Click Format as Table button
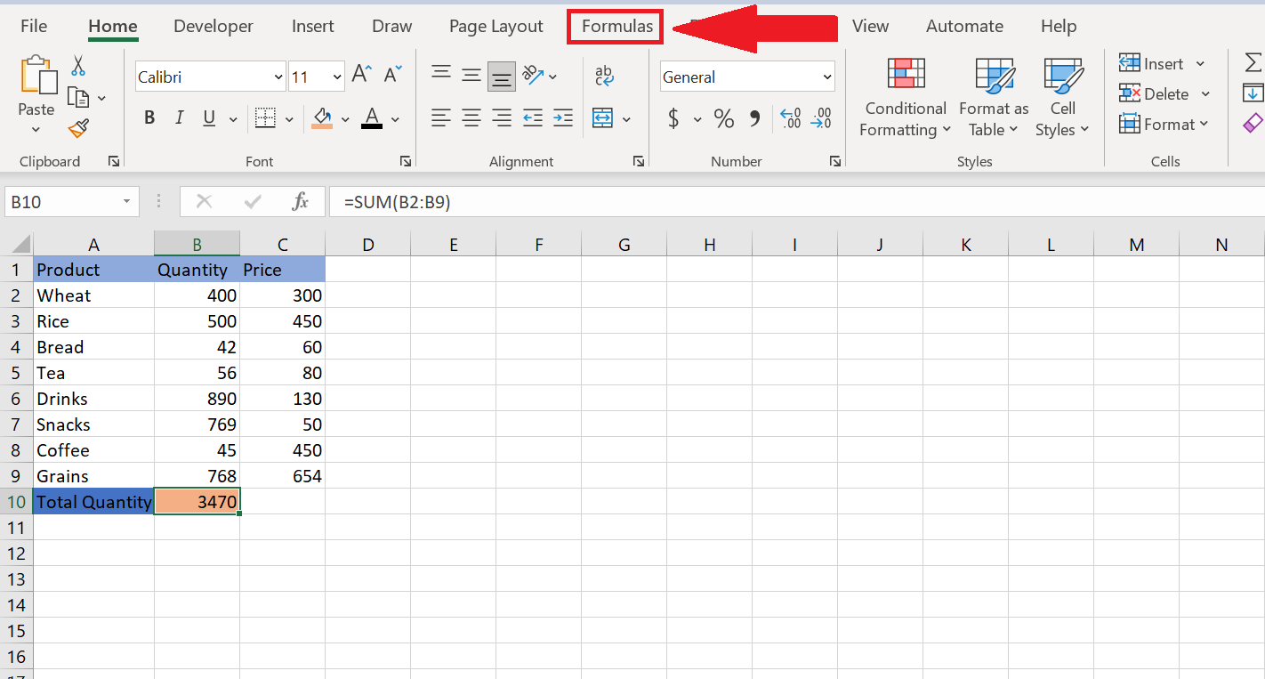The height and width of the screenshot is (679, 1265). 993,98
